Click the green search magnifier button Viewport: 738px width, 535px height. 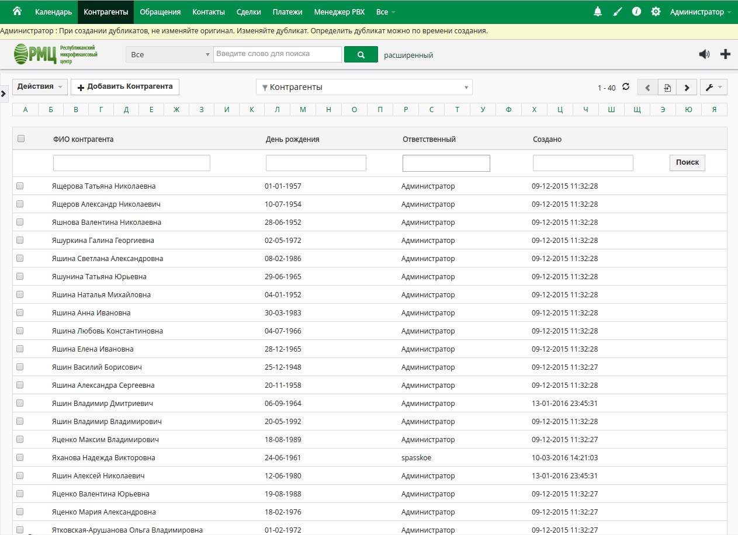pos(361,54)
